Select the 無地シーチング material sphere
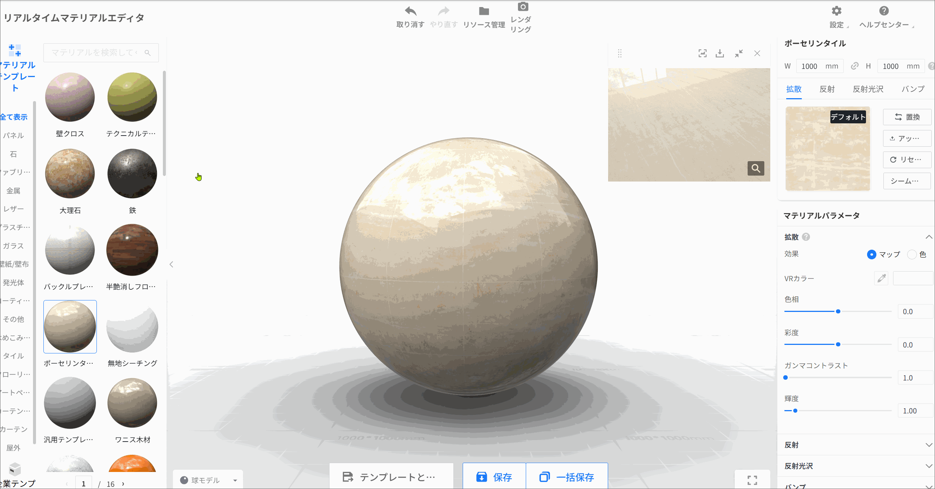Image resolution: width=935 pixels, height=489 pixels. 132,327
